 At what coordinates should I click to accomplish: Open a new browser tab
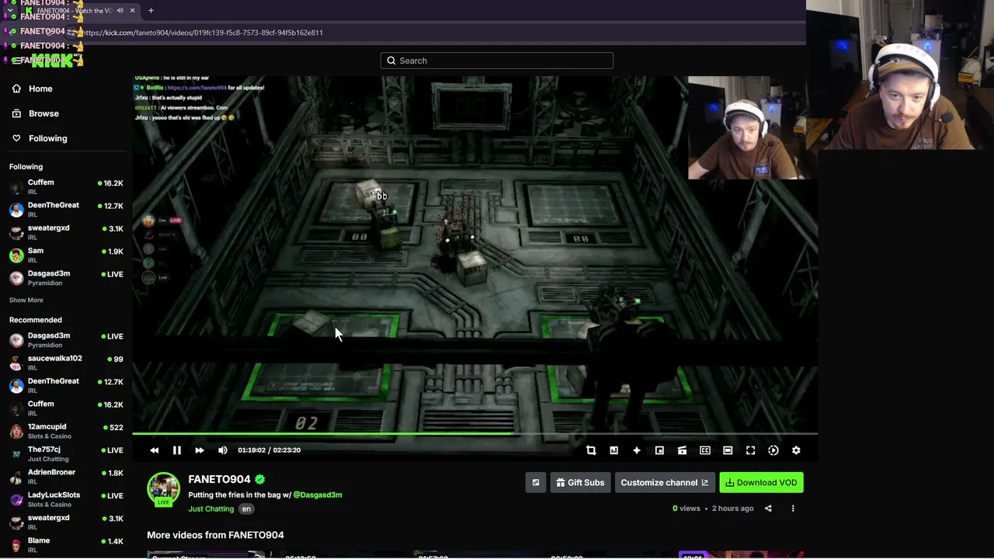coord(151,10)
